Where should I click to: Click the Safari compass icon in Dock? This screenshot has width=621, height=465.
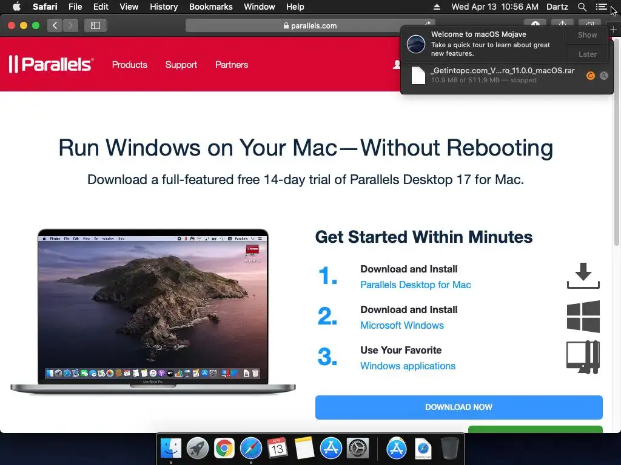tap(250, 449)
